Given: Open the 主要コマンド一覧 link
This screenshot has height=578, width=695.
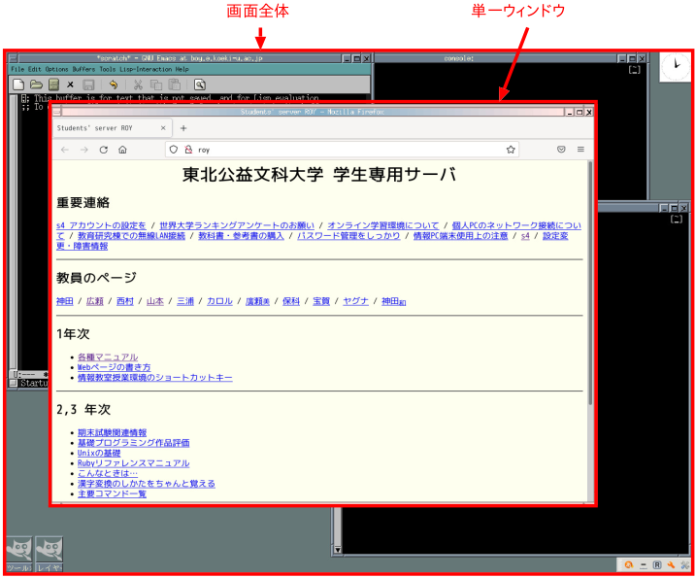Looking at the screenshot, I should 113,493.
